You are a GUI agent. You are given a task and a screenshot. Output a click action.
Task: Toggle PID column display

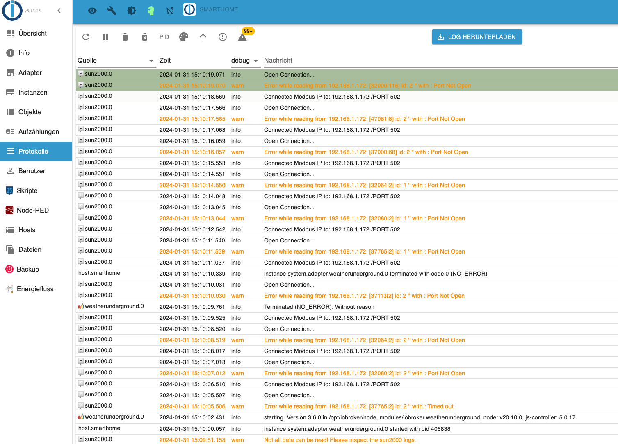(164, 37)
